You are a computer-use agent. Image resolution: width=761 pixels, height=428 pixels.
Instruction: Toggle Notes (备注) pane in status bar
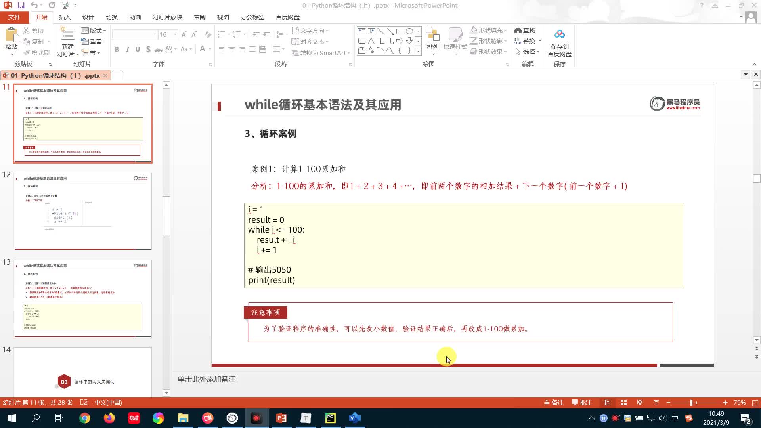point(554,403)
